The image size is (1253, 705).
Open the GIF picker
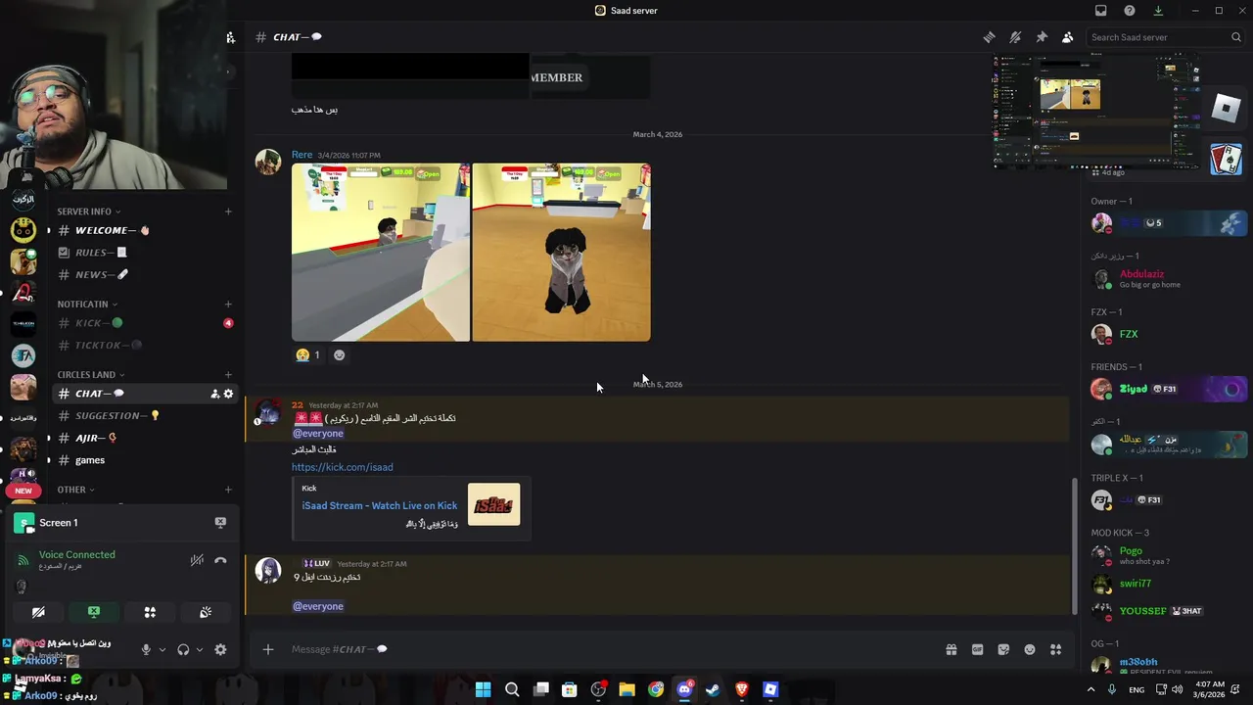click(977, 649)
